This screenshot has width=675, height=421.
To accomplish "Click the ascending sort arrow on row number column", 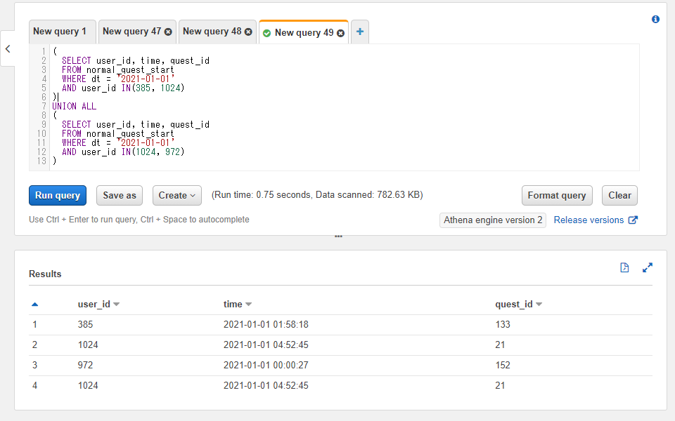I will [35, 305].
